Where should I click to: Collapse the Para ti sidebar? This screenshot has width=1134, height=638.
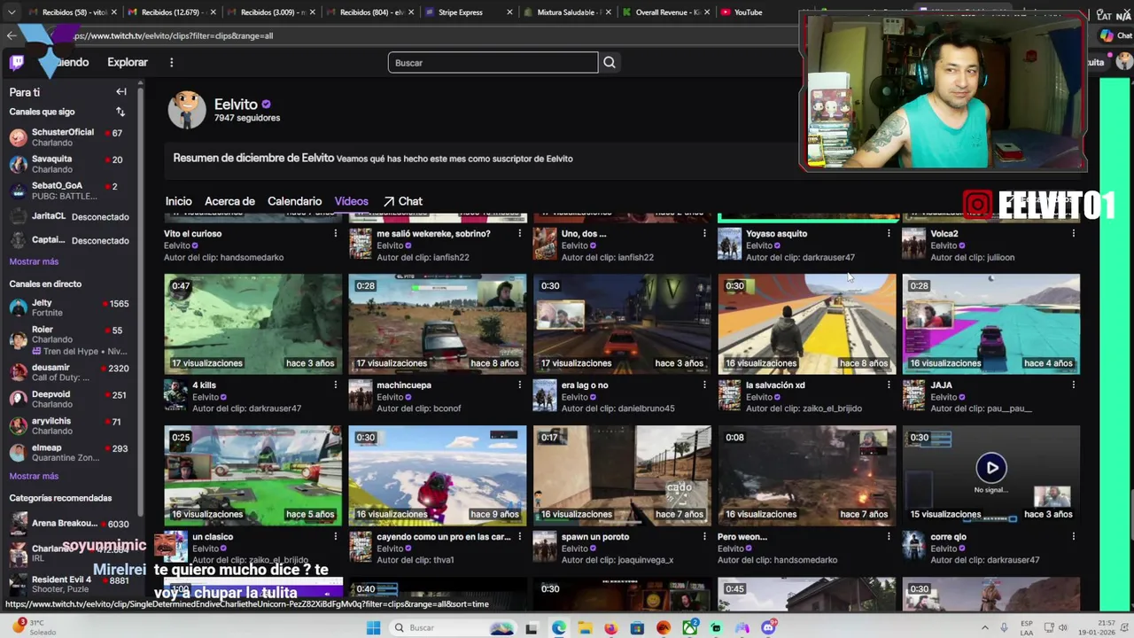(x=121, y=92)
